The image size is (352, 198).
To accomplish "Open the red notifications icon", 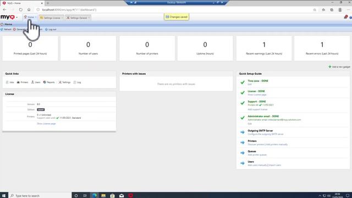I will click(346, 17).
